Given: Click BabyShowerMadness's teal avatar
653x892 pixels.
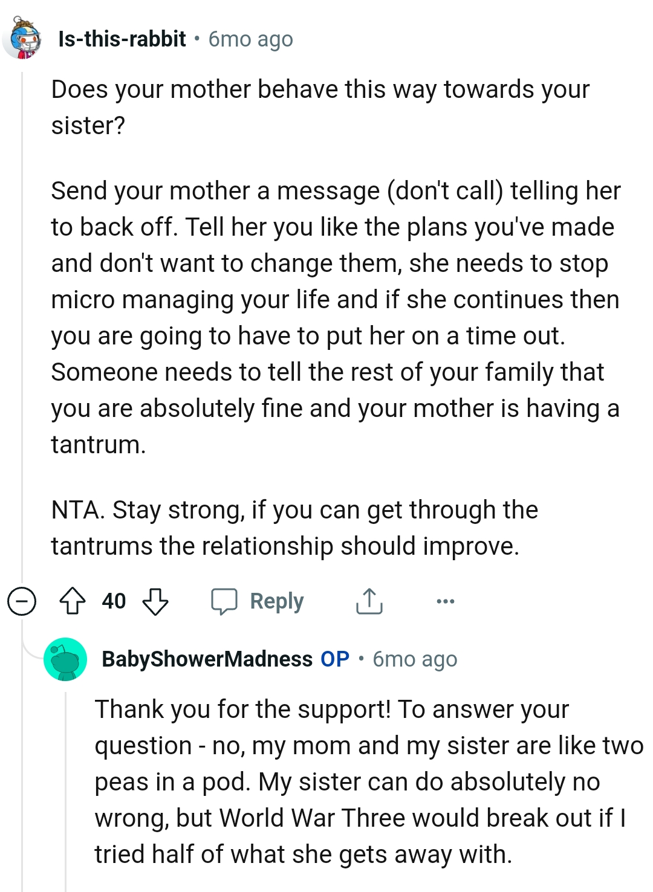Looking at the screenshot, I should (65, 659).
